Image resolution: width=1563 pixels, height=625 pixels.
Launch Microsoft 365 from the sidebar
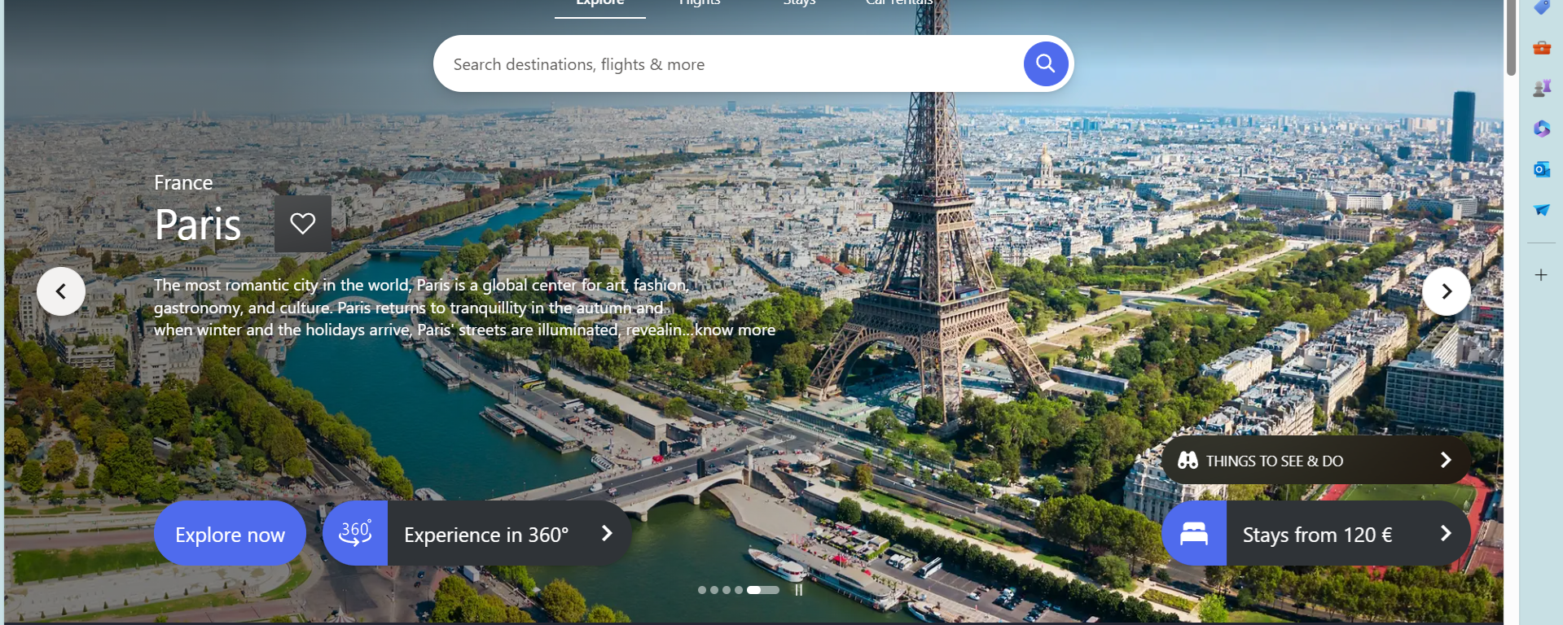coord(1541,129)
